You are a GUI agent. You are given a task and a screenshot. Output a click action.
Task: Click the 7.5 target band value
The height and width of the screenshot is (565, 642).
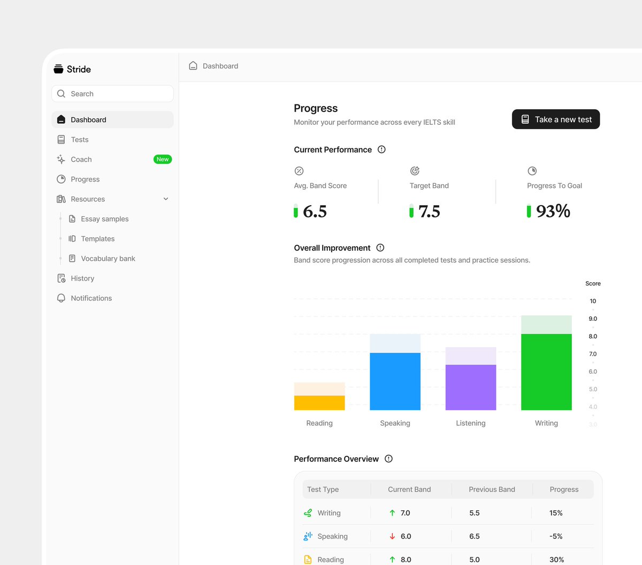(429, 212)
